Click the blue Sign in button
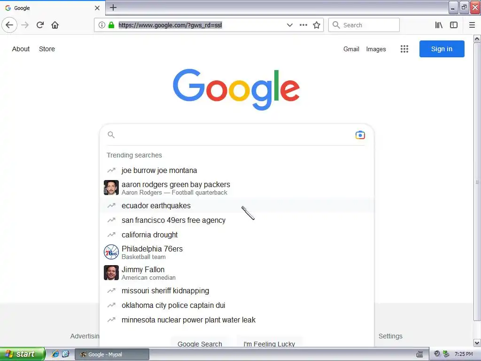Image resolution: width=481 pixels, height=361 pixels. (x=442, y=49)
